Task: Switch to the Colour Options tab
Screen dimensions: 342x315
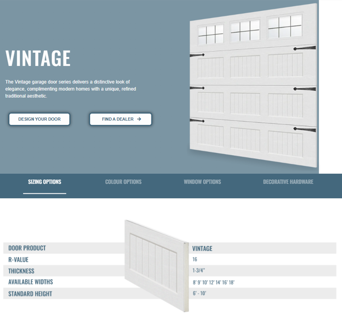Action: pos(123,182)
